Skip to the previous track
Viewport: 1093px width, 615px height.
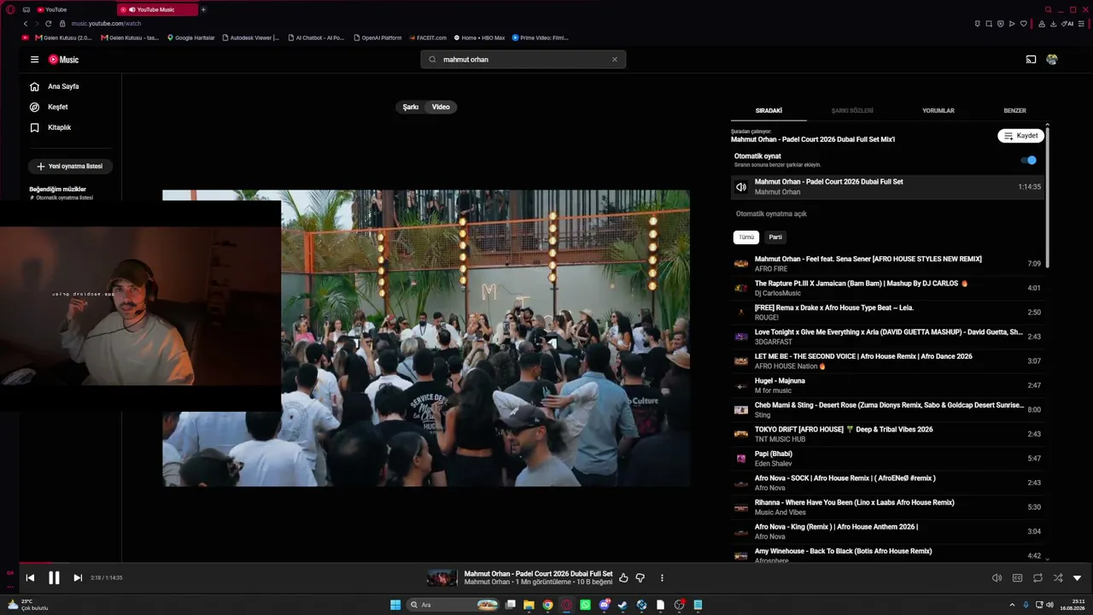(x=30, y=578)
